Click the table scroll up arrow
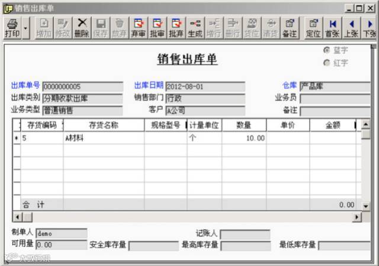The image size is (379, 266). 366,125
